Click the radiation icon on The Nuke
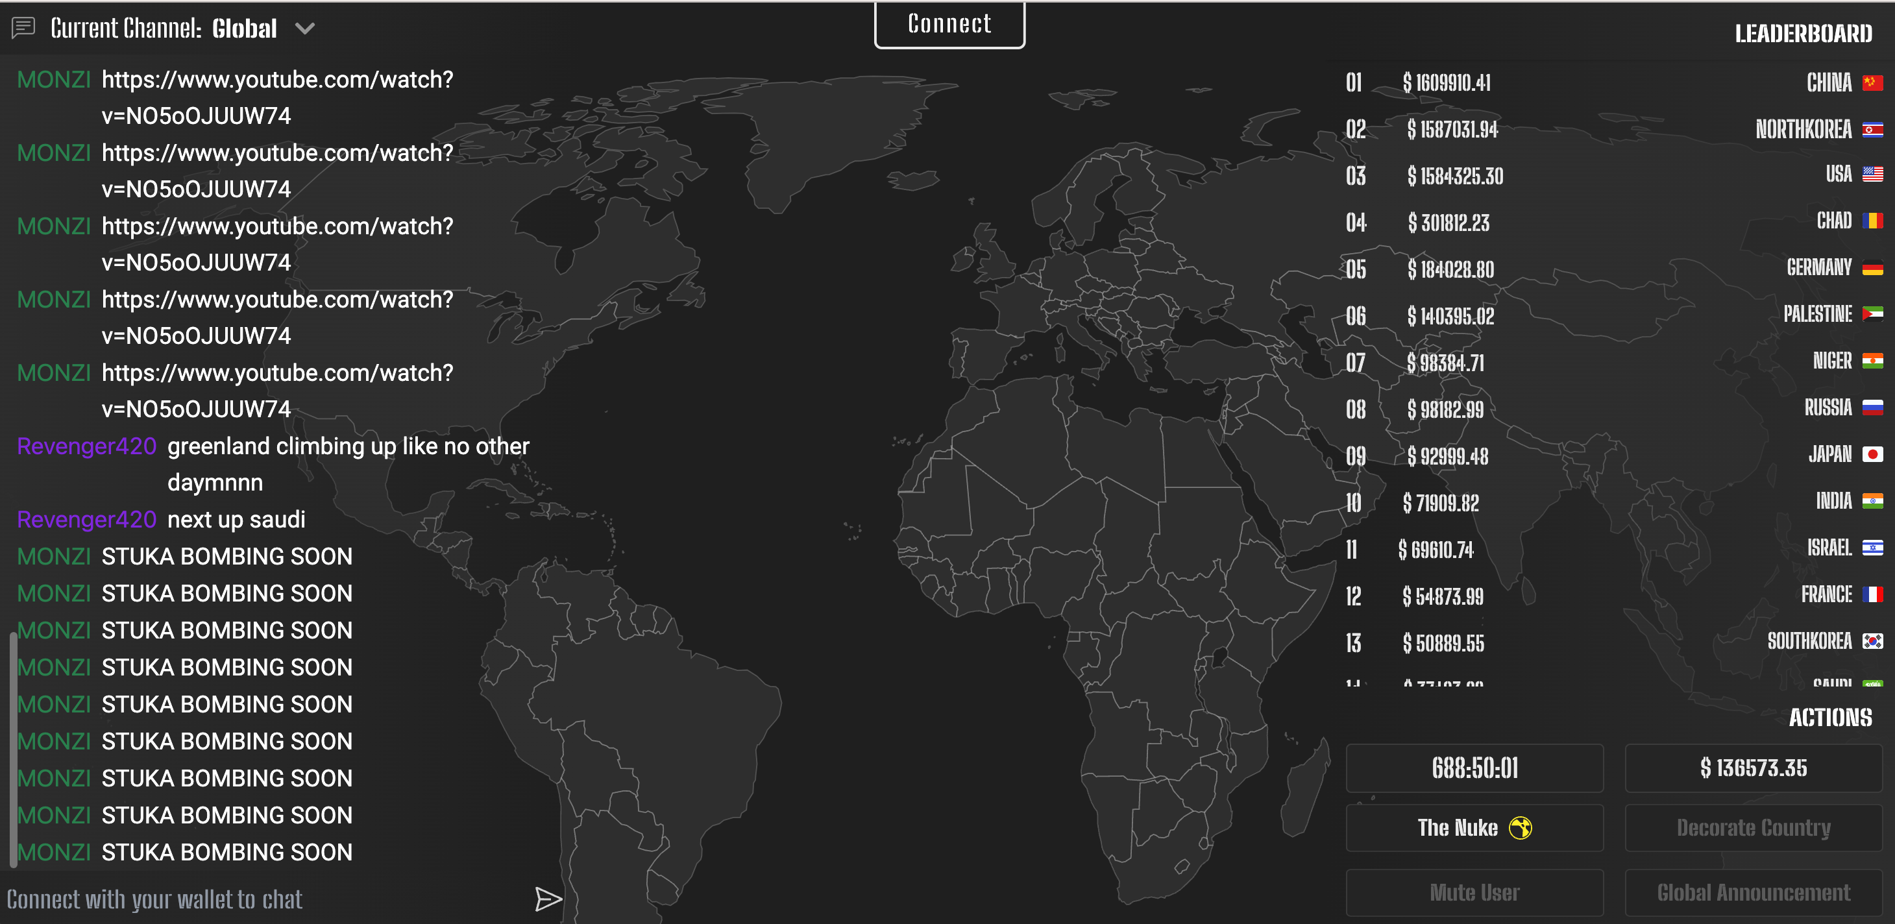The height and width of the screenshot is (924, 1895). tap(1520, 827)
